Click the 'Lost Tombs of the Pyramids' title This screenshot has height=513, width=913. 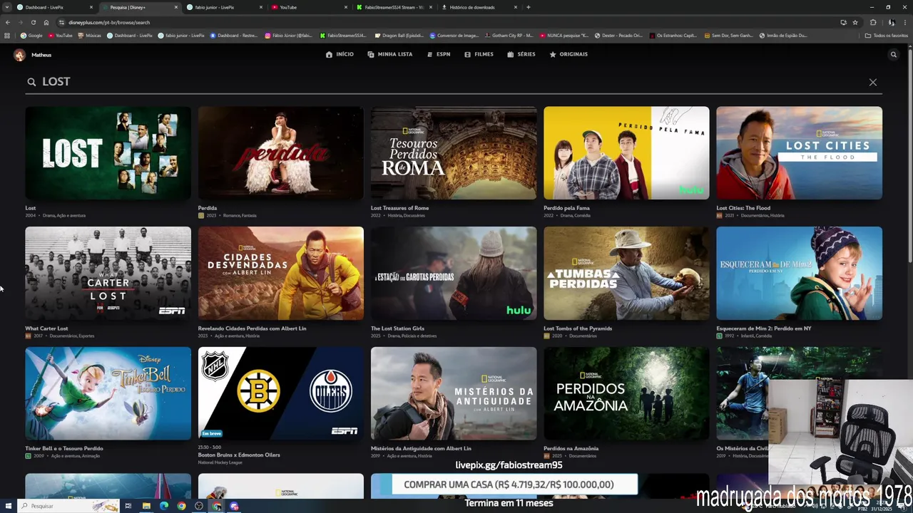click(578, 328)
